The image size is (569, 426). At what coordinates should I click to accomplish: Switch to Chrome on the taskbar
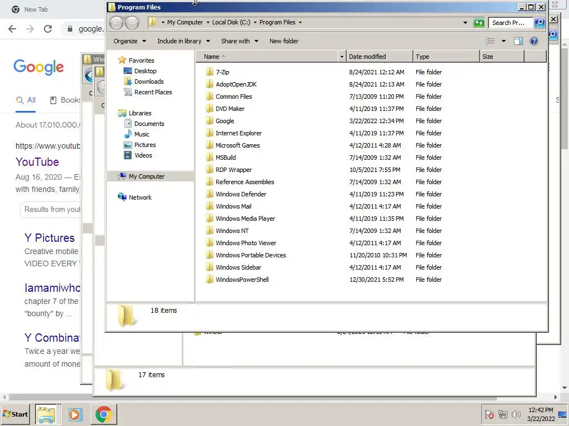(103, 414)
